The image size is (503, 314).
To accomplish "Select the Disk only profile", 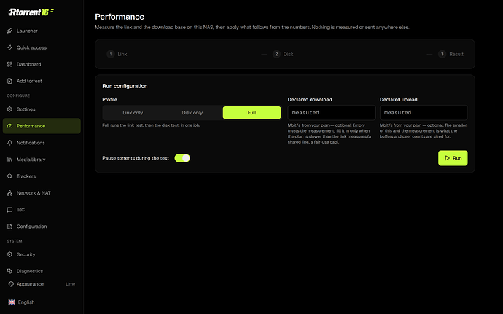I will [192, 113].
